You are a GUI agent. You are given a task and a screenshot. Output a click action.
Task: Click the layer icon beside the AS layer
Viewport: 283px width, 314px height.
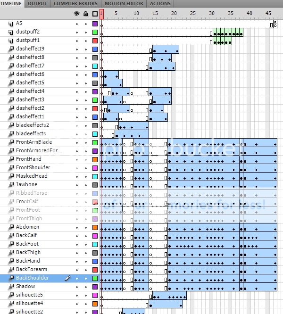coord(11,23)
